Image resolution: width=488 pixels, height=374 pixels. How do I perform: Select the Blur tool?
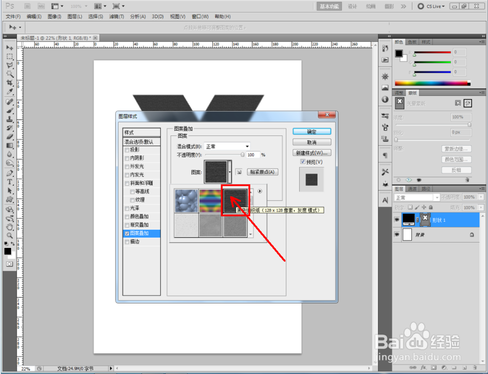(10, 154)
